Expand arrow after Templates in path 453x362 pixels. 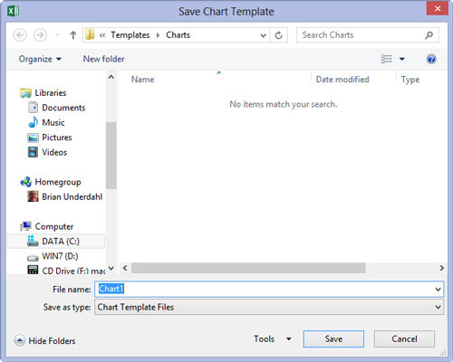[x=158, y=35]
